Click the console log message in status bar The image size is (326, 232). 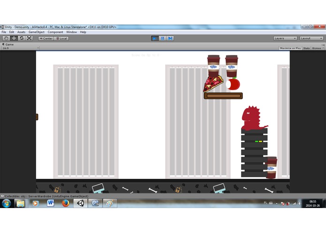point(46,196)
